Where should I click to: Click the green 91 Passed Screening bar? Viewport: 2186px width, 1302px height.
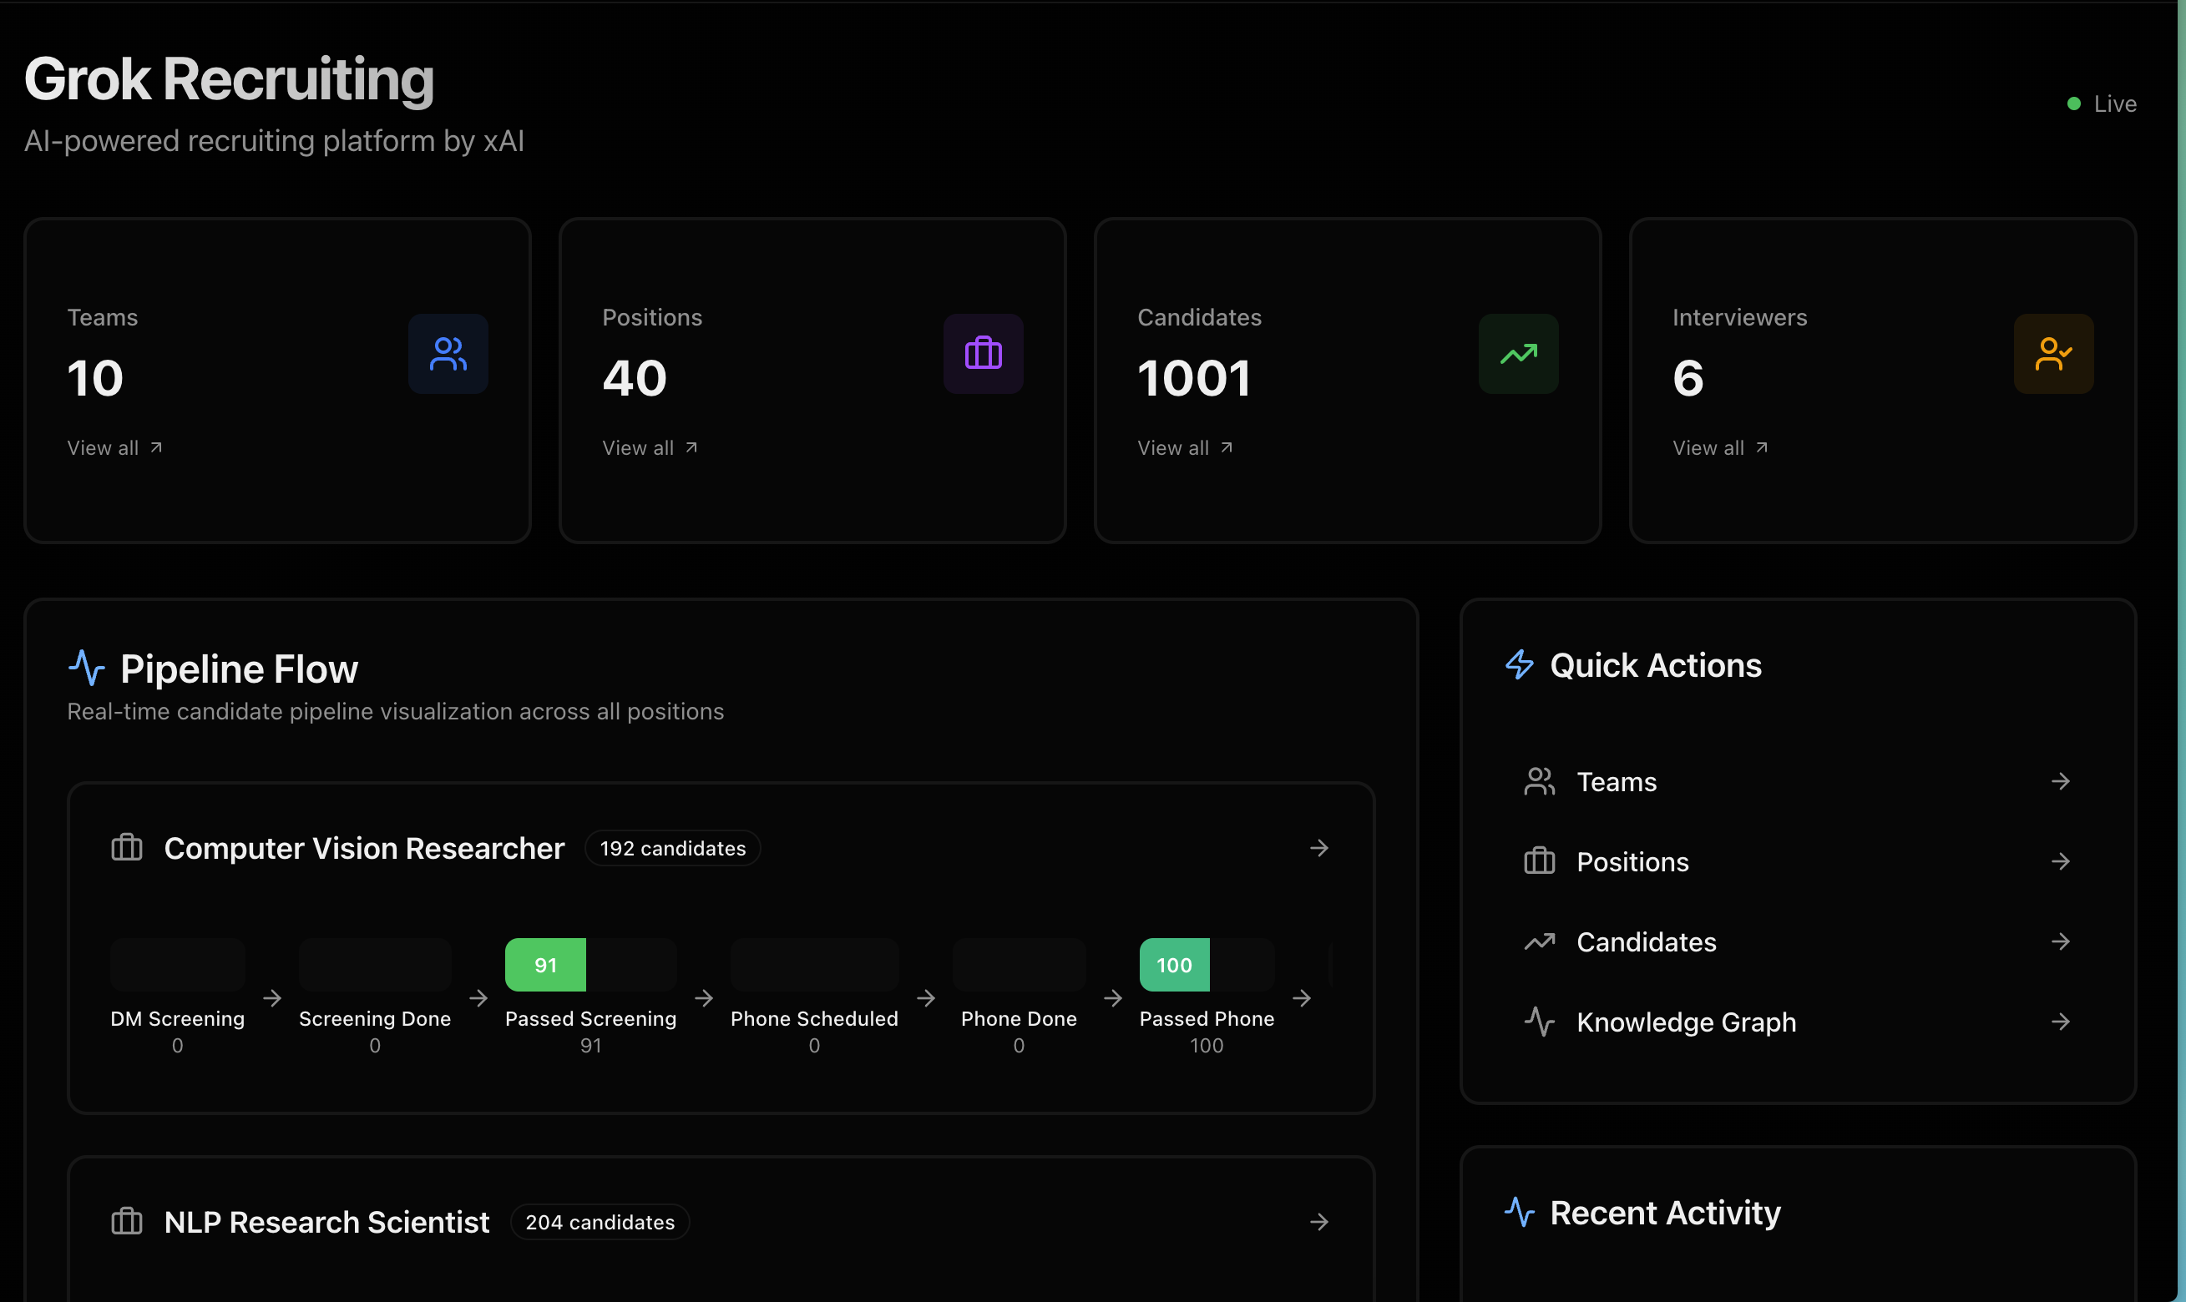click(545, 964)
